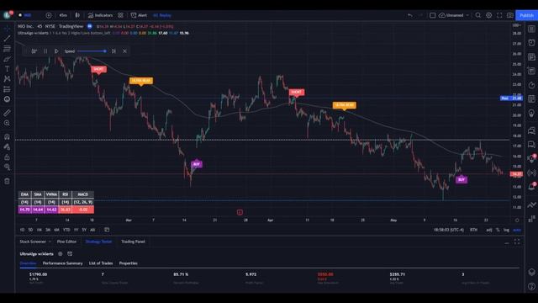Open the quick search magnifier
Viewport: 538px width, 303px height.
coord(478,15)
